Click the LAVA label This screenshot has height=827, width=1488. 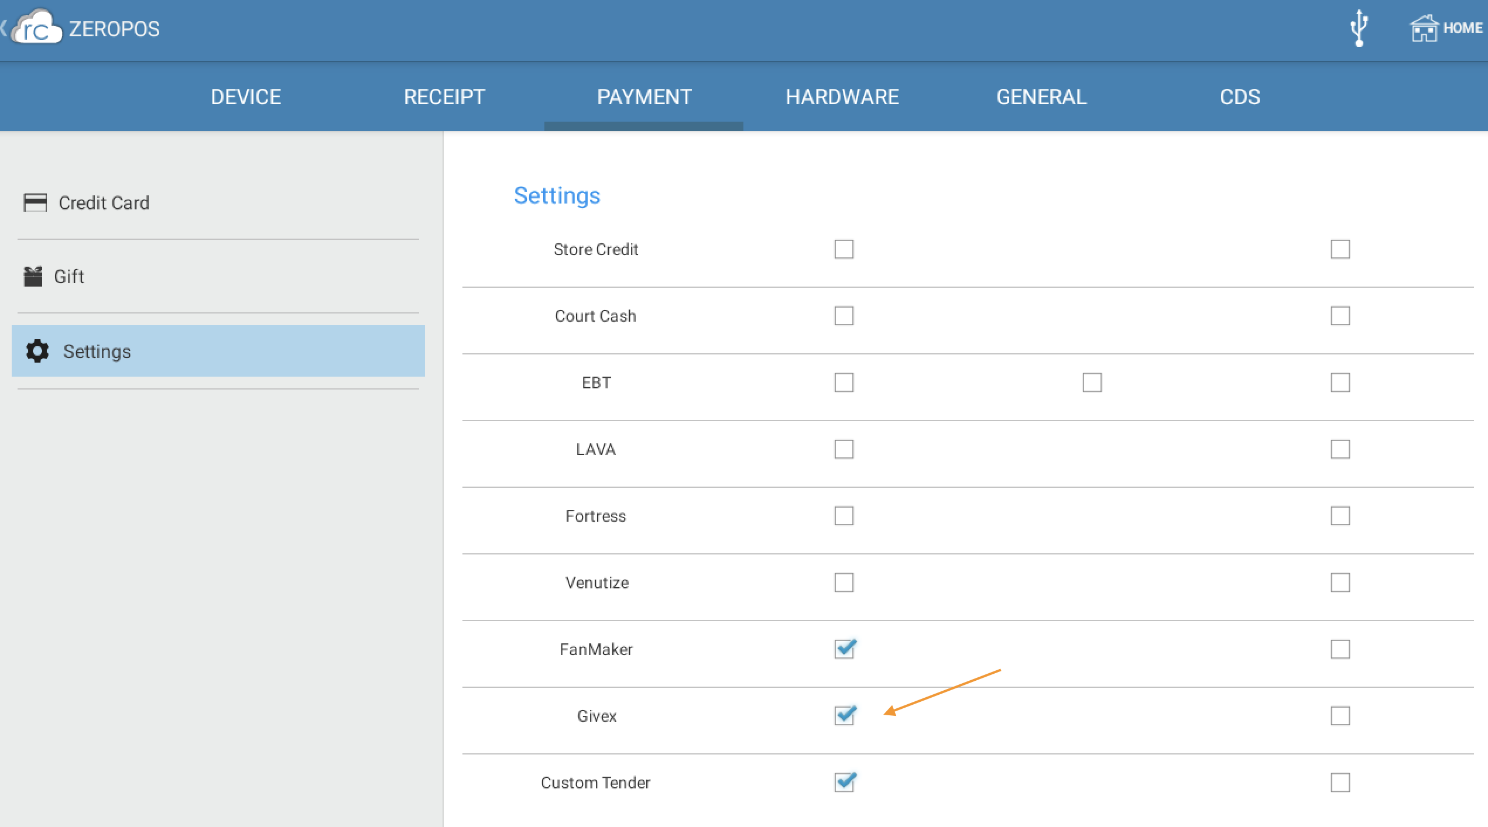point(596,449)
